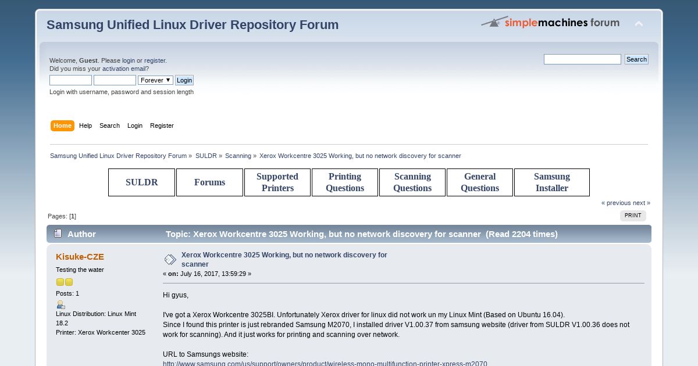Open the Forums navigation box

point(209,182)
